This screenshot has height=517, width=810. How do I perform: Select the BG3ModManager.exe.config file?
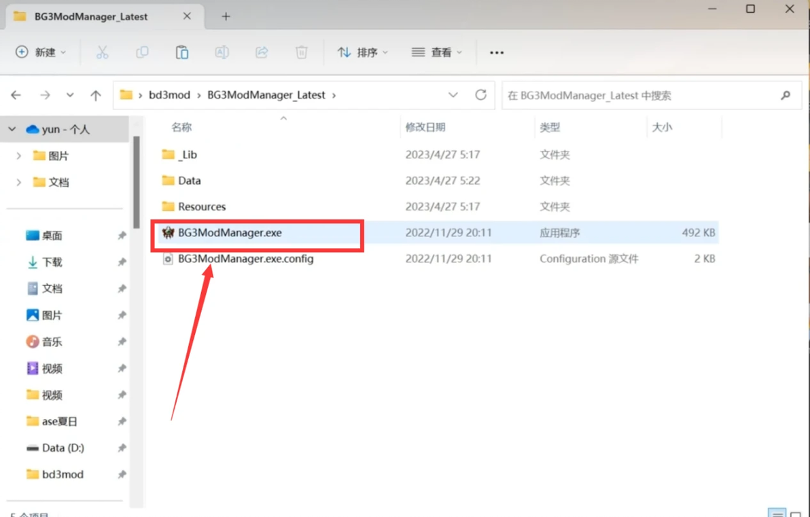click(246, 259)
